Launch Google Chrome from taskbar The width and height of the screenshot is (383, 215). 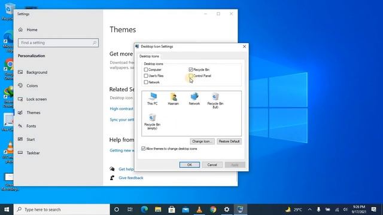[x=213, y=210]
